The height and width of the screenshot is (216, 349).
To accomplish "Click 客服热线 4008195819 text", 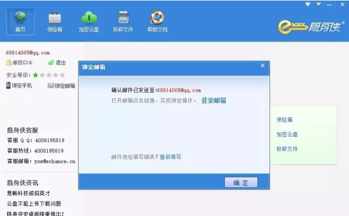I will 36,151.
